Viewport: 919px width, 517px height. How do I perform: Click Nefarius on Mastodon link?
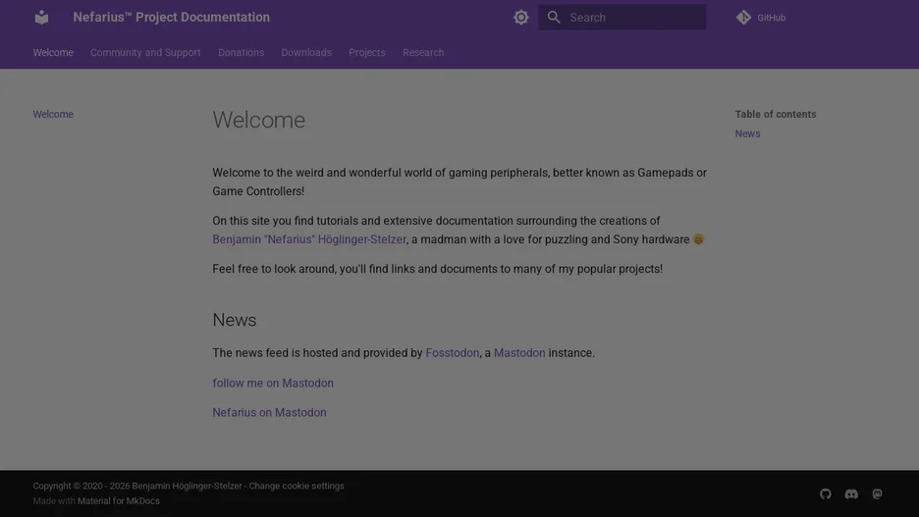coord(269,412)
